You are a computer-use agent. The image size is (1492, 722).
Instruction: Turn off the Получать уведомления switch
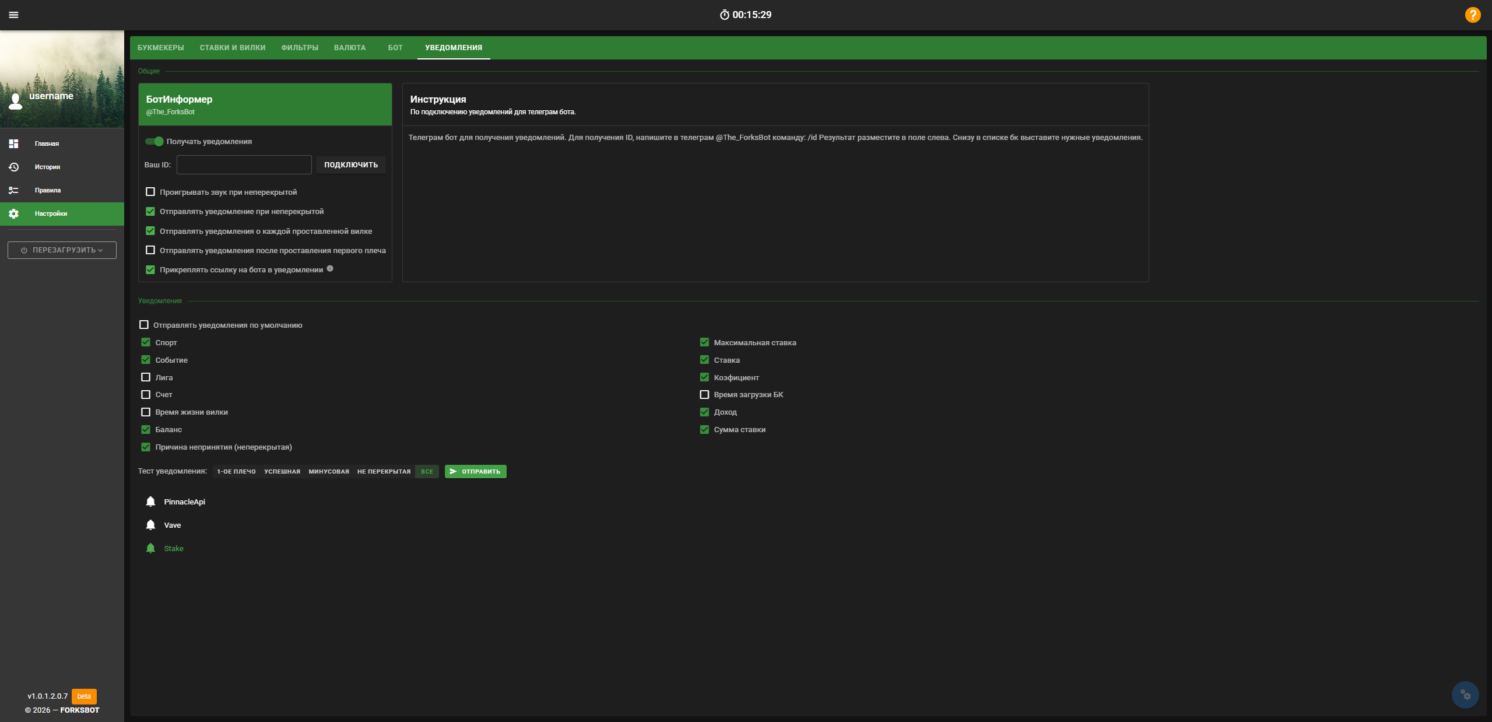pos(155,141)
